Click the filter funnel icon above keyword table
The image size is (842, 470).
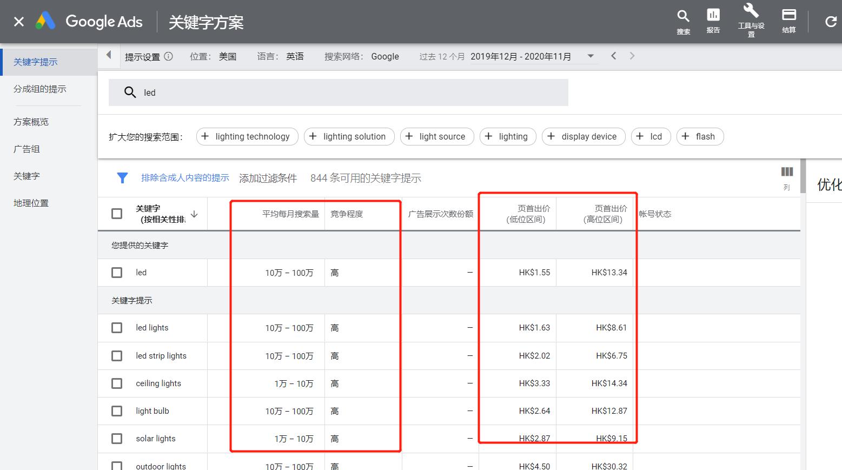point(123,177)
